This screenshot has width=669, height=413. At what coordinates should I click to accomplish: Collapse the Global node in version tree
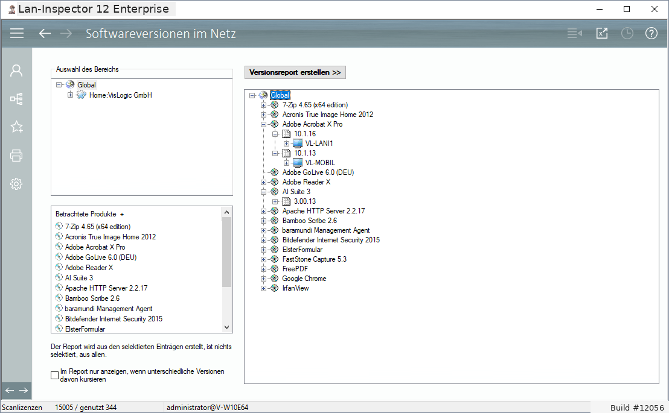tap(252, 95)
